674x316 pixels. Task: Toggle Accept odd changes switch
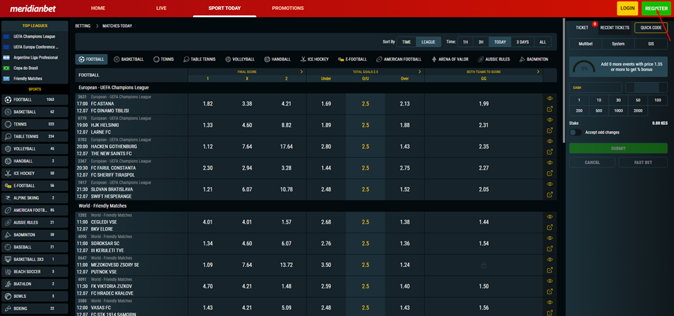point(575,132)
